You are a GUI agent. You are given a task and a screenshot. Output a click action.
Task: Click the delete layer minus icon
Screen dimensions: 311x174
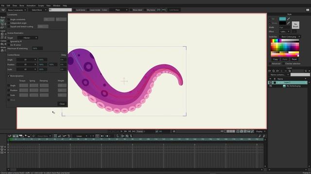(286, 71)
